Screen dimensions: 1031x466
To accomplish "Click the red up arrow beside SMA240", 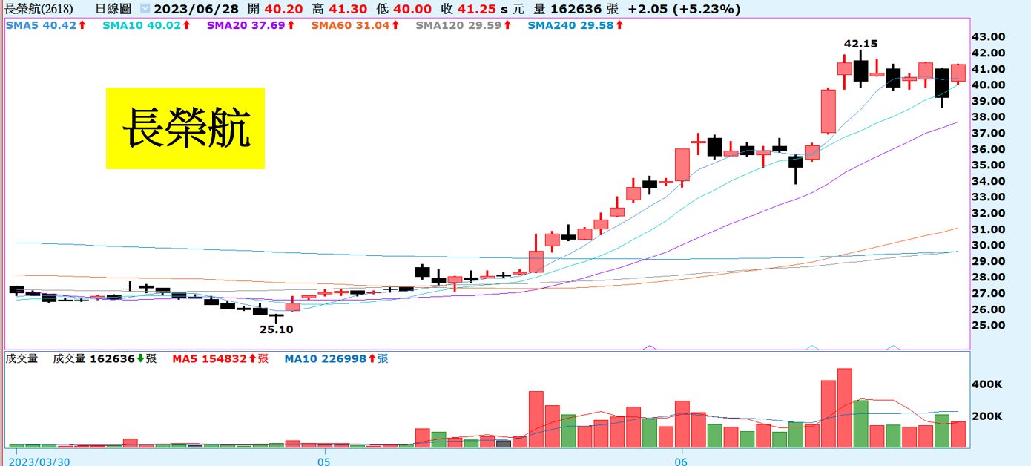I will tap(619, 25).
